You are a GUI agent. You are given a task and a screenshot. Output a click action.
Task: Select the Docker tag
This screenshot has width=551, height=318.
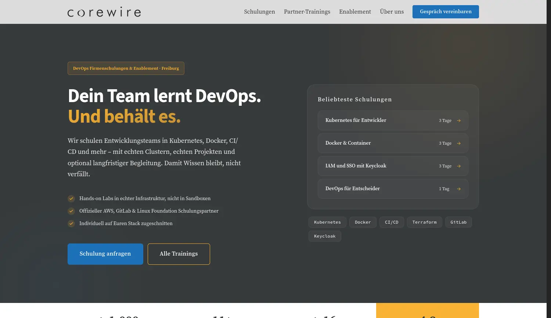(363, 222)
